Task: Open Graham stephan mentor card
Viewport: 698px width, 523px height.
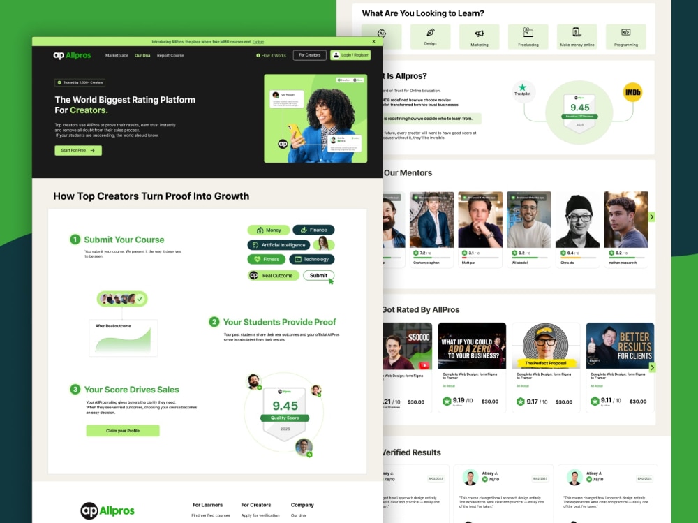Action: pos(431,230)
